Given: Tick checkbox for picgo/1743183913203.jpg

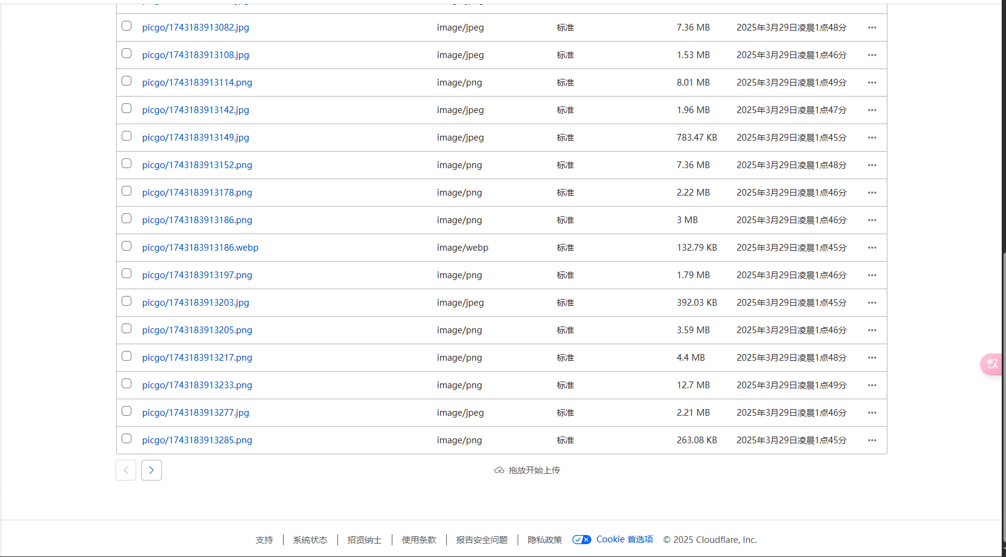Looking at the screenshot, I should [127, 301].
